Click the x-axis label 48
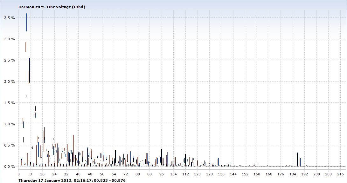Viewport: 347px width, 183px height. 90,174
